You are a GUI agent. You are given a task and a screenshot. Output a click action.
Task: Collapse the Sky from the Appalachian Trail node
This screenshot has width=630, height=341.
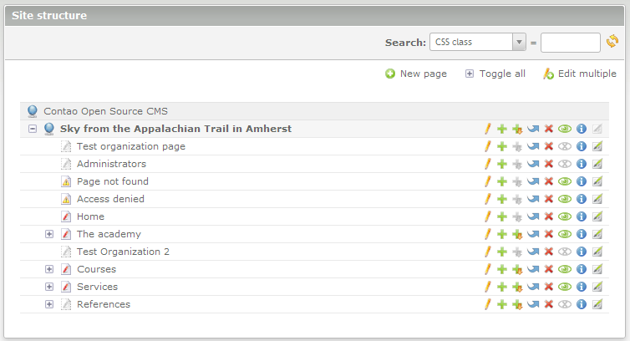click(33, 129)
